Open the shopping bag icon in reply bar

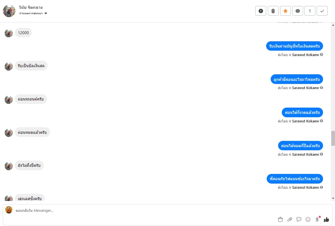coord(280,219)
